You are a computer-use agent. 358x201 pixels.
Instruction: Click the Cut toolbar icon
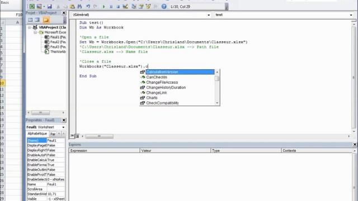(58, 7)
